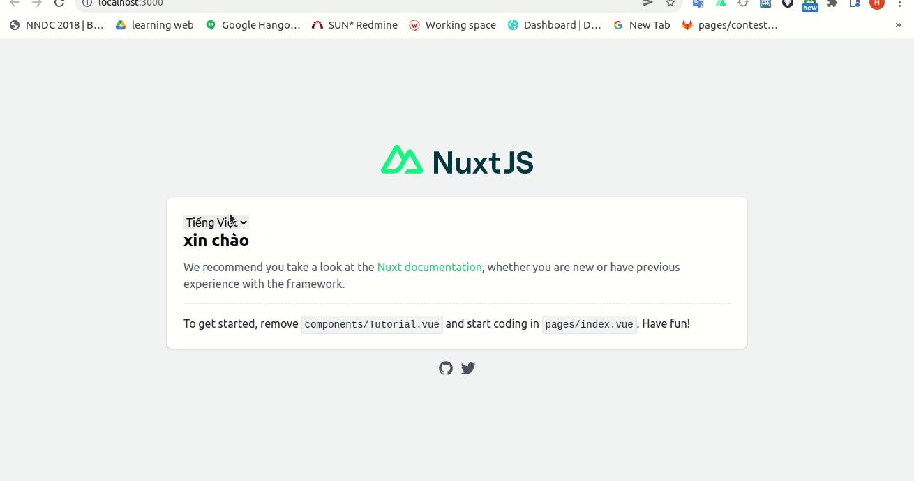The height and width of the screenshot is (481, 914).
Task: Open the Chrome profile avatar H
Action: coord(877,3)
